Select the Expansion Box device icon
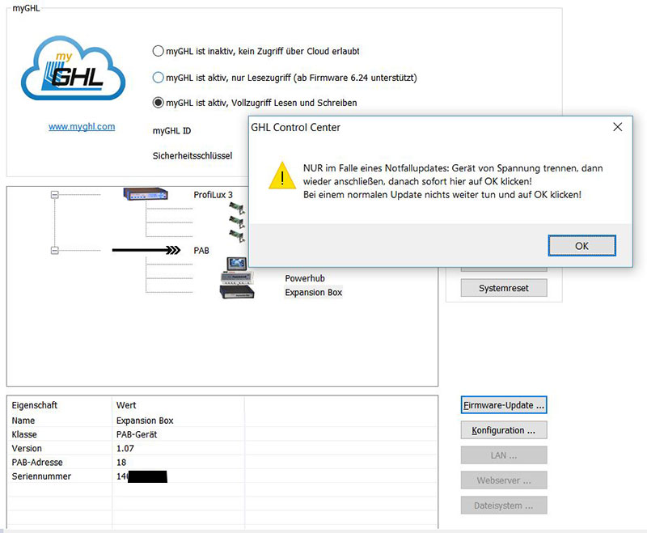Screen dimensions: 647x533 pos(238,292)
